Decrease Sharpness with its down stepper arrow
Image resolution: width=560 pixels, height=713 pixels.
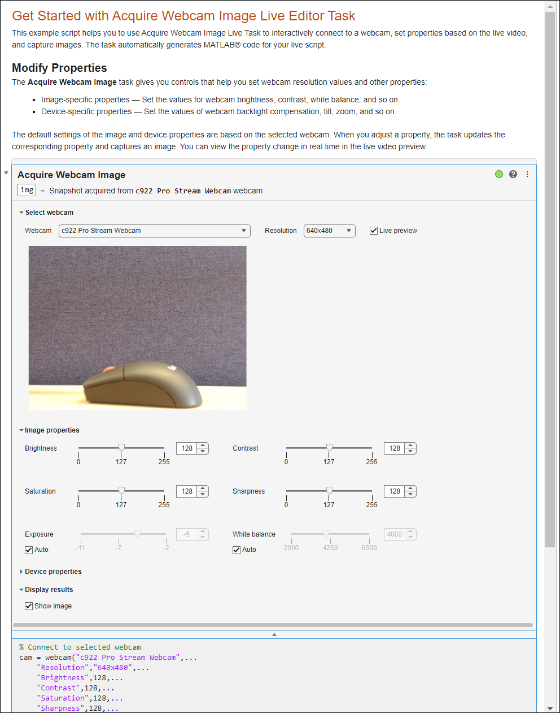(x=411, y=494)
